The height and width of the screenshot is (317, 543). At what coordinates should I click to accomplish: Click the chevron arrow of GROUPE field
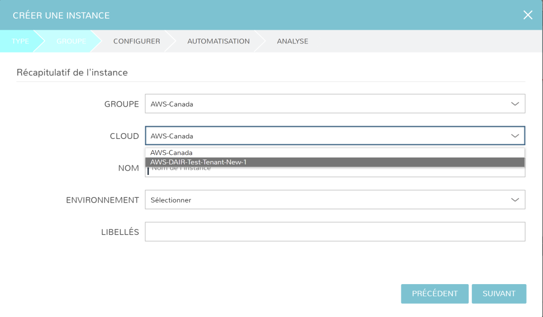(514, 104)
